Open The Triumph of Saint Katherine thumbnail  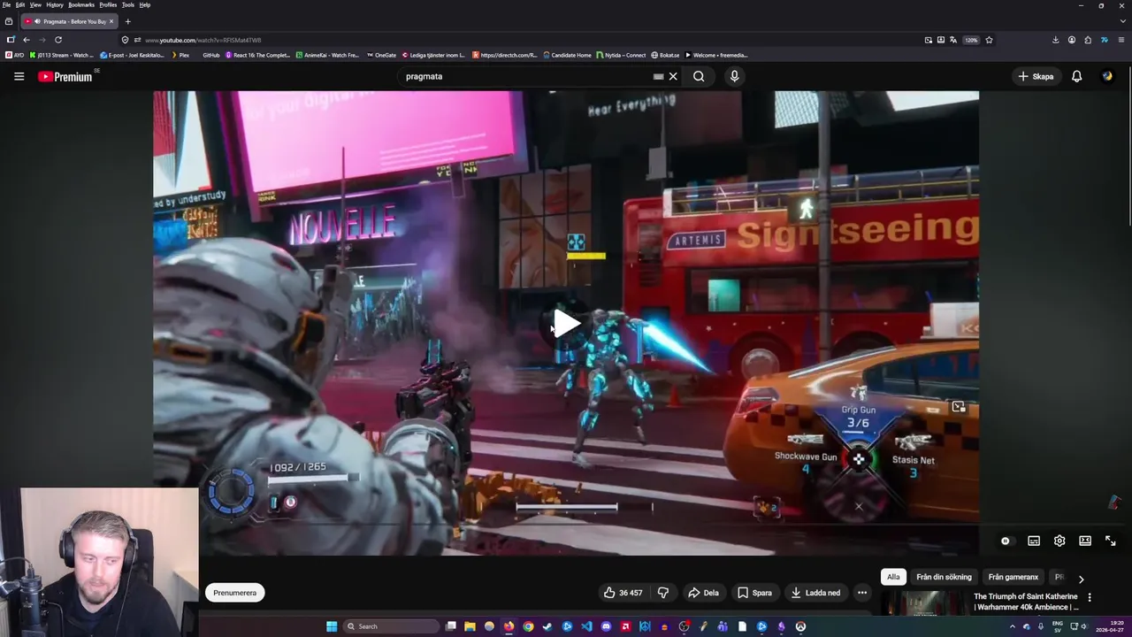pos(924,603)
